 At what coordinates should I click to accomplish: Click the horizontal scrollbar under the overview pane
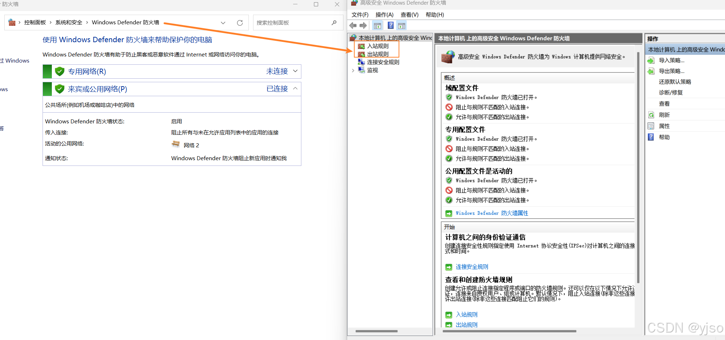coord(509,331)
